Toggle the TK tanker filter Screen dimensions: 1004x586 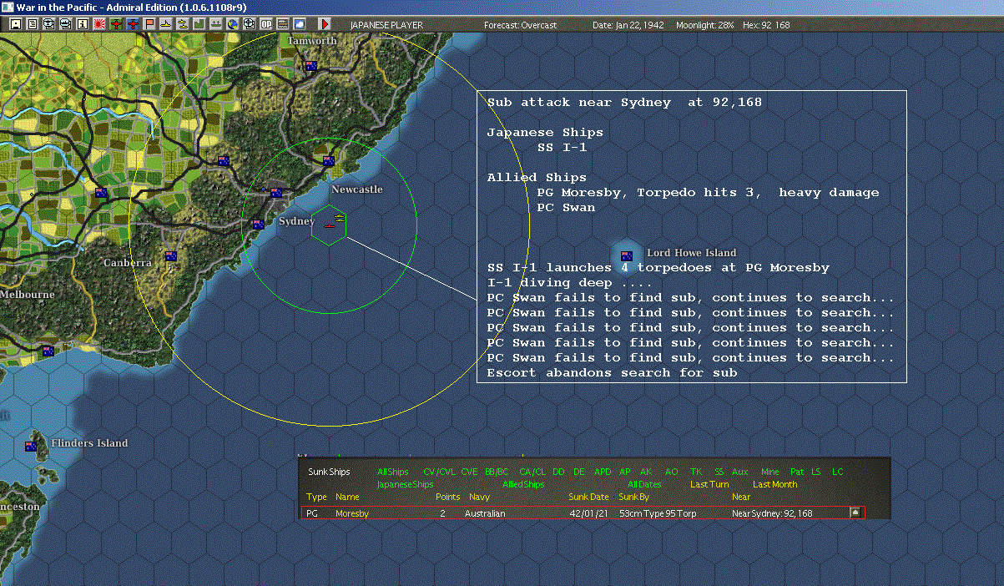696,472
